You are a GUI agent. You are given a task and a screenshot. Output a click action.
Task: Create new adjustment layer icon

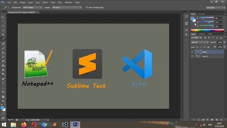click(x=208, y=120)
